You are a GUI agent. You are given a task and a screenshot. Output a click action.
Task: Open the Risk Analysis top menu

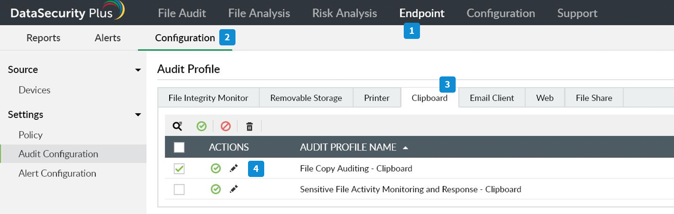[344, 13]
